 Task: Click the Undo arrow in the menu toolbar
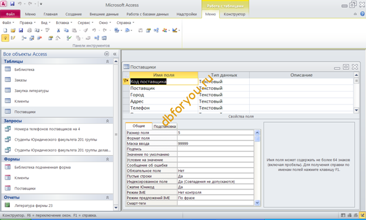(x=94, y=31)
